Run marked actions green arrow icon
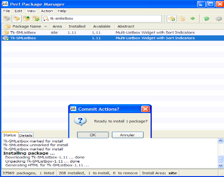The width and height of the screenshot is (224, 177). 193,19
